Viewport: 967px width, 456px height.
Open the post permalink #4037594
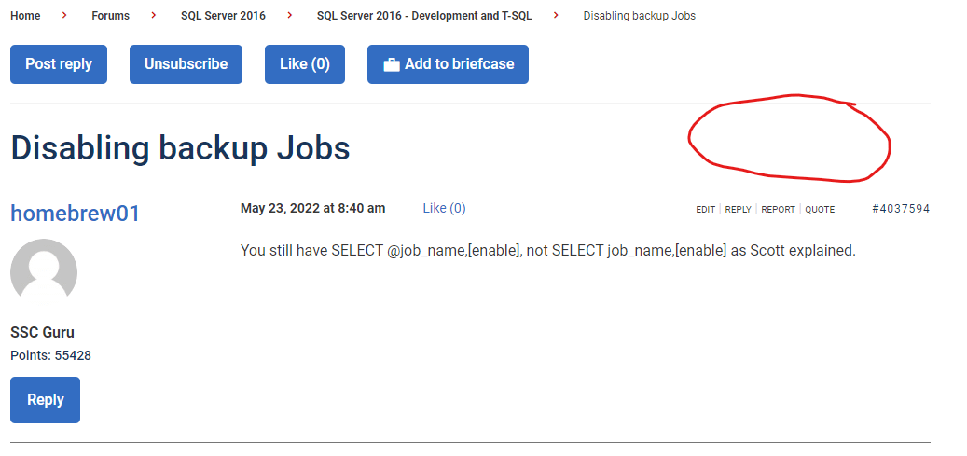[x=900, y=209]
